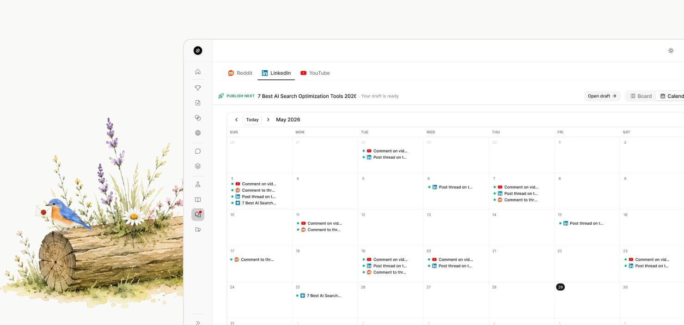Switch to Board view
This screenshot has height=325, width=684.
coord(641,96)
